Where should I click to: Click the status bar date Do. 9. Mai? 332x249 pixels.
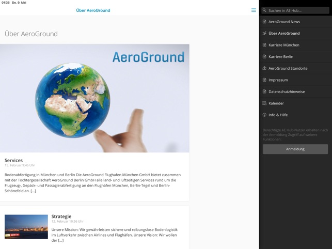(19, 3)
